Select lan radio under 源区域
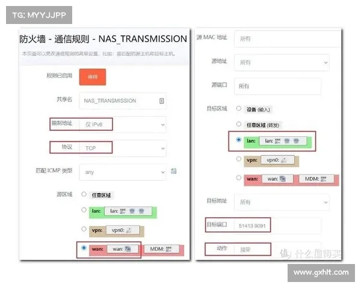 coord(84,210)
